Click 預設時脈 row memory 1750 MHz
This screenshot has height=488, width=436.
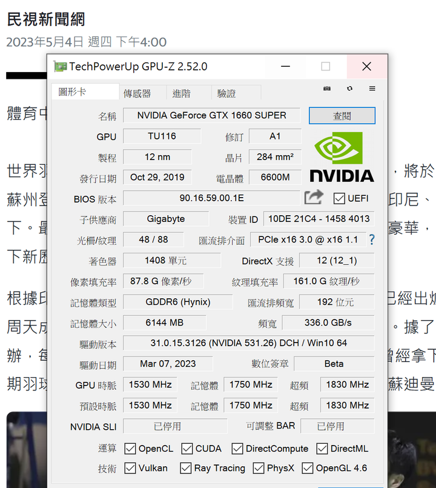(x=251, y=406)
